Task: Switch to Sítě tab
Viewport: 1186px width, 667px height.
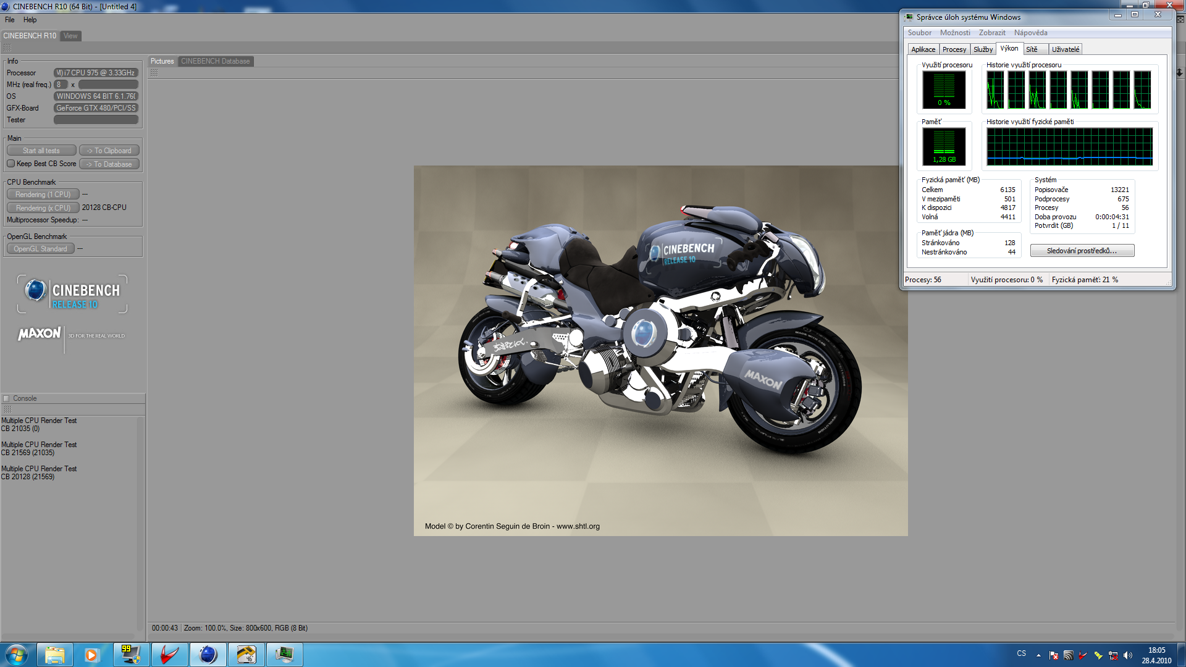Action: (x=1035, y=49)
